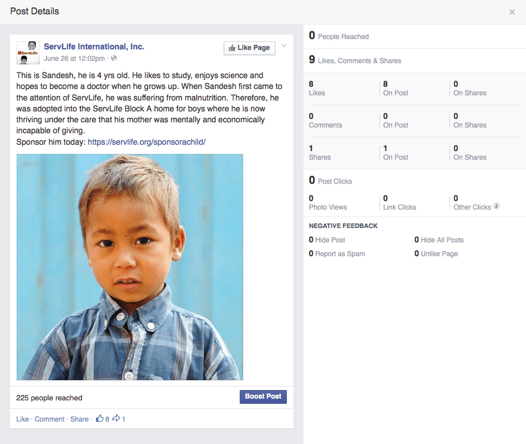Click the June 26 at 12:02pm timestamp
Screen dimensions: 526x444
pyautogui.click(x=74, y=58)
